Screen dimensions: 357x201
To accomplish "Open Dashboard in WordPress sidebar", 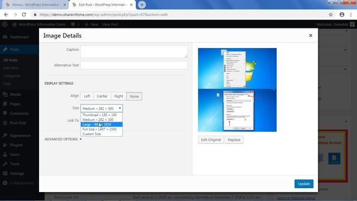I will pyautogui.click(x=20, y=37).
